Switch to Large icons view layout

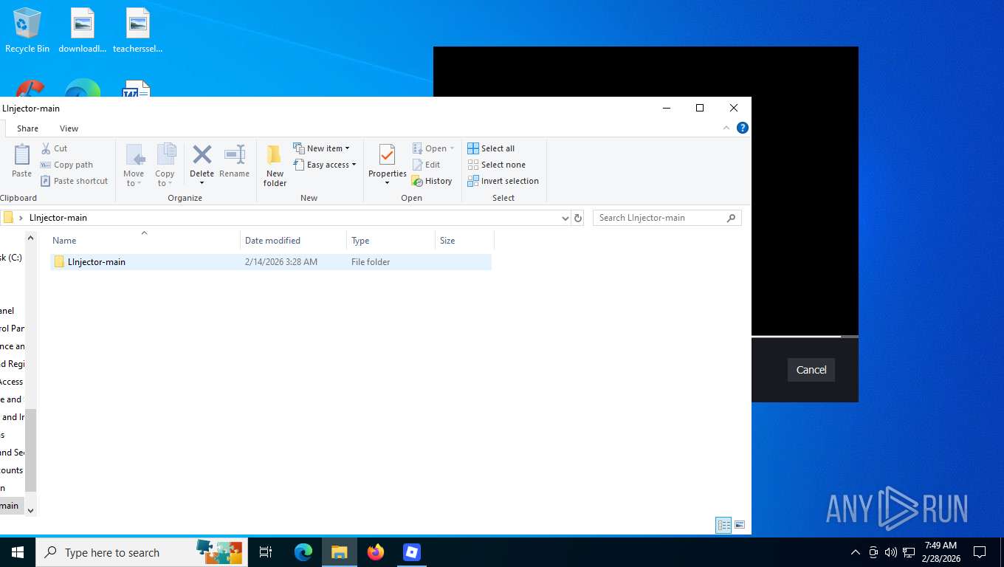tap(740, 525)
